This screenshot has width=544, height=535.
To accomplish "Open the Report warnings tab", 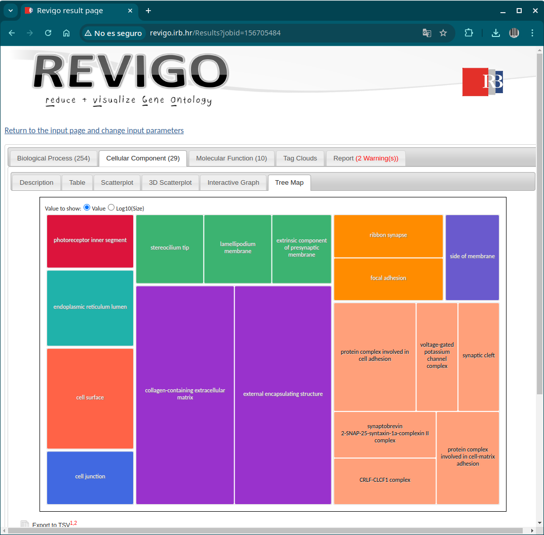I will [366, 158].
